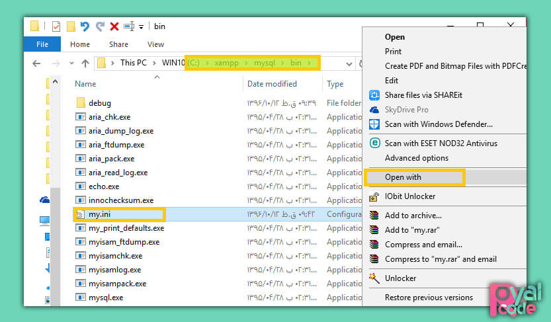Choose Add to "my.rar"

click(412, 230)
